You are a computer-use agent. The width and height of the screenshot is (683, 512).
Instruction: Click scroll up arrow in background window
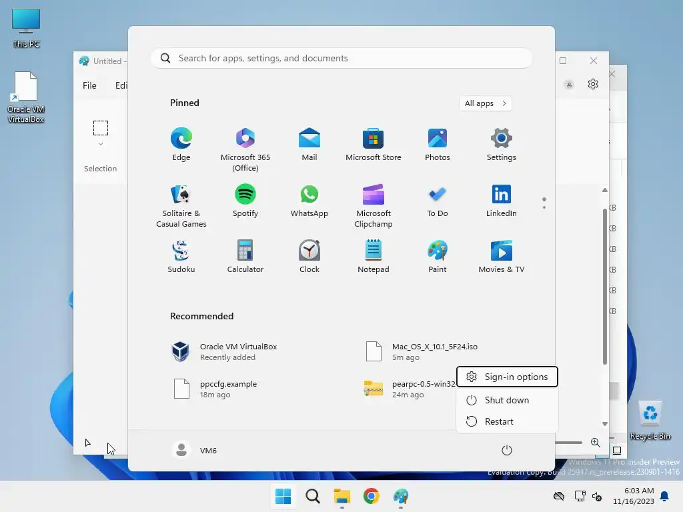pos(604,190)
